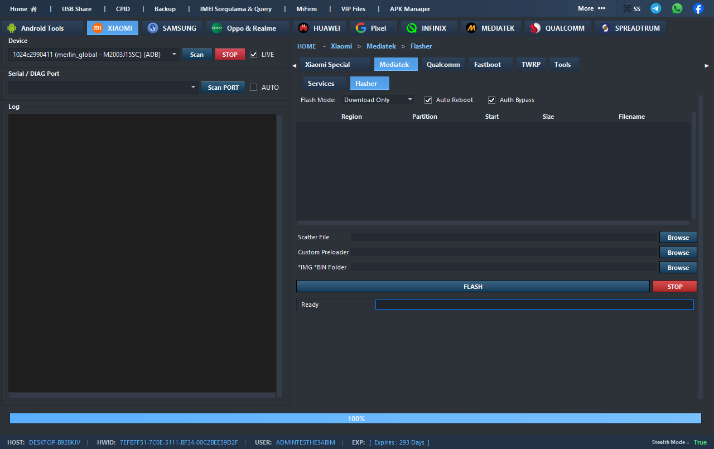Expand the Serial / DIAG Port dropdown

193,88
